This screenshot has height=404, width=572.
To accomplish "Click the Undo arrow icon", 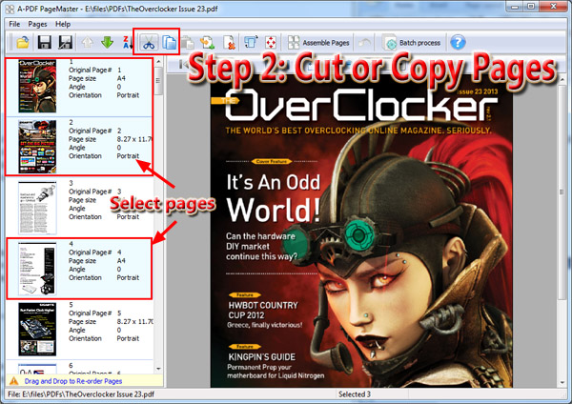I will coord(364,43).
